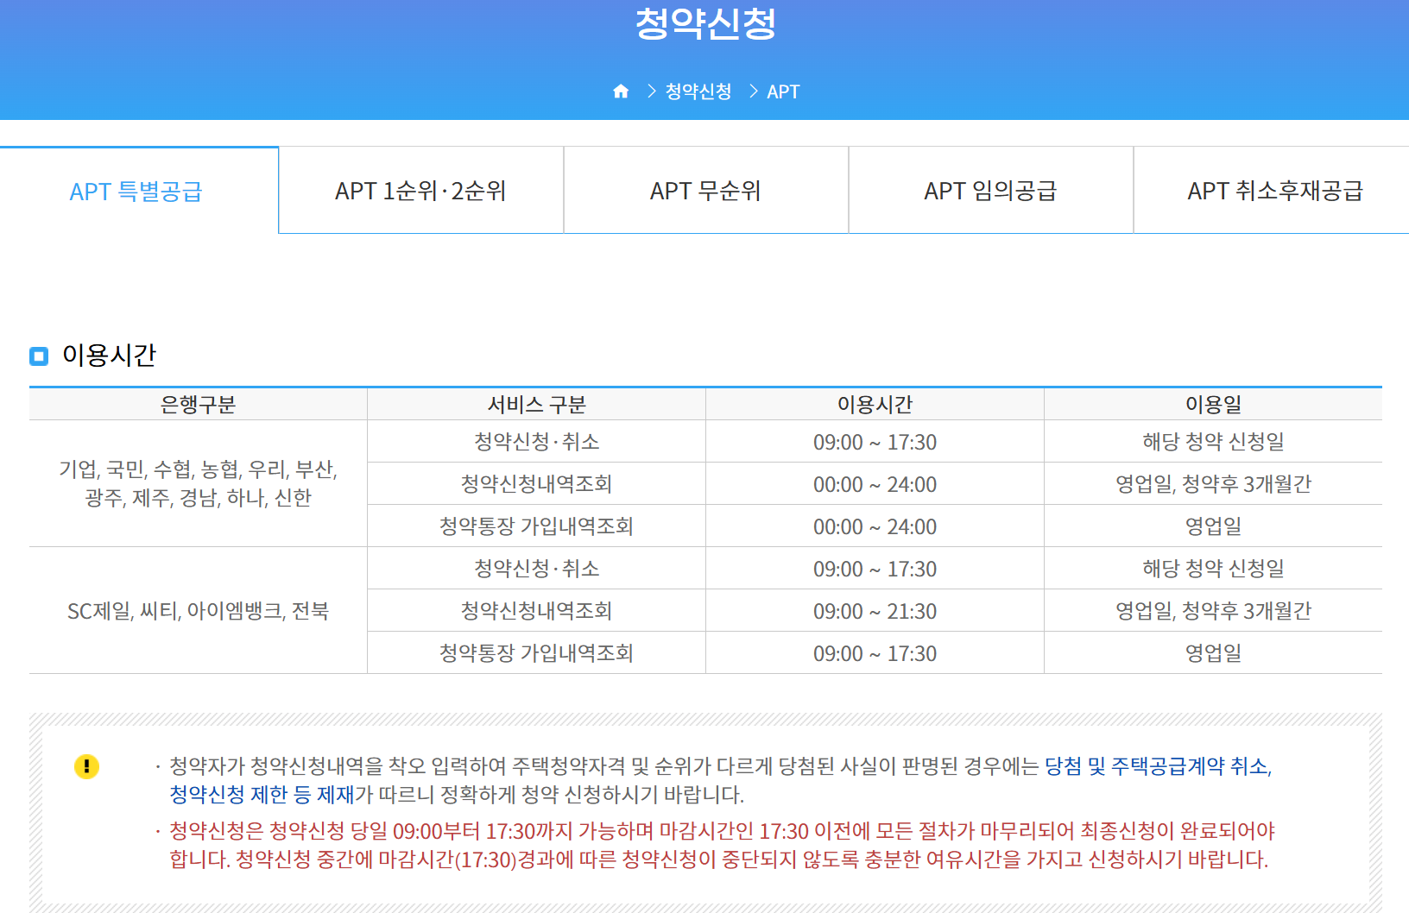Viewport: 1409px width, 913px height.
Task: Click the 청약신청 page title
Action: point(704,24)
